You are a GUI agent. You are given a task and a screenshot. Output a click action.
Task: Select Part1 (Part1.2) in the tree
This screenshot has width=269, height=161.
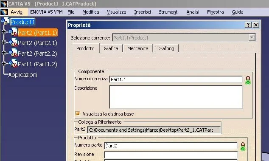tap(38, 64)
